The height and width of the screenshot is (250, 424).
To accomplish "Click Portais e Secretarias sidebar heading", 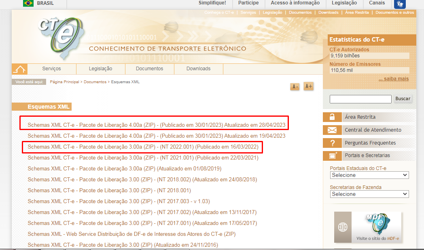I will pyautogui.click(x=367, y=155).
